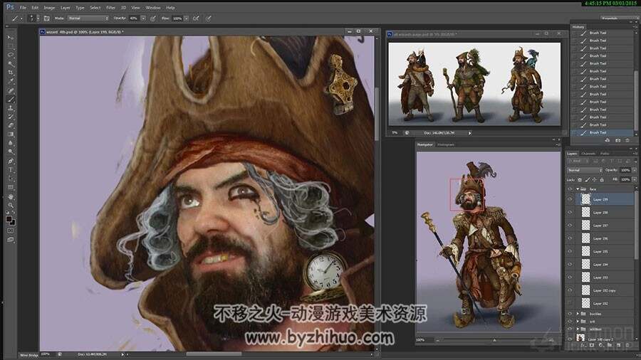Select the Pen tool
Screen dimensions: 641x360
click(x=11, y=161)
